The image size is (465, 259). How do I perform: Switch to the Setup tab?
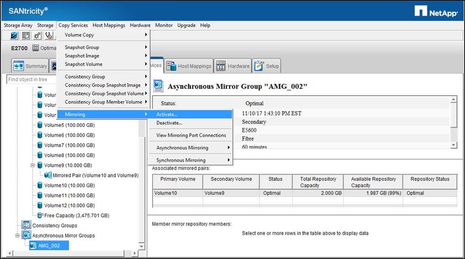pyautogui.click(x=266, y=66)
